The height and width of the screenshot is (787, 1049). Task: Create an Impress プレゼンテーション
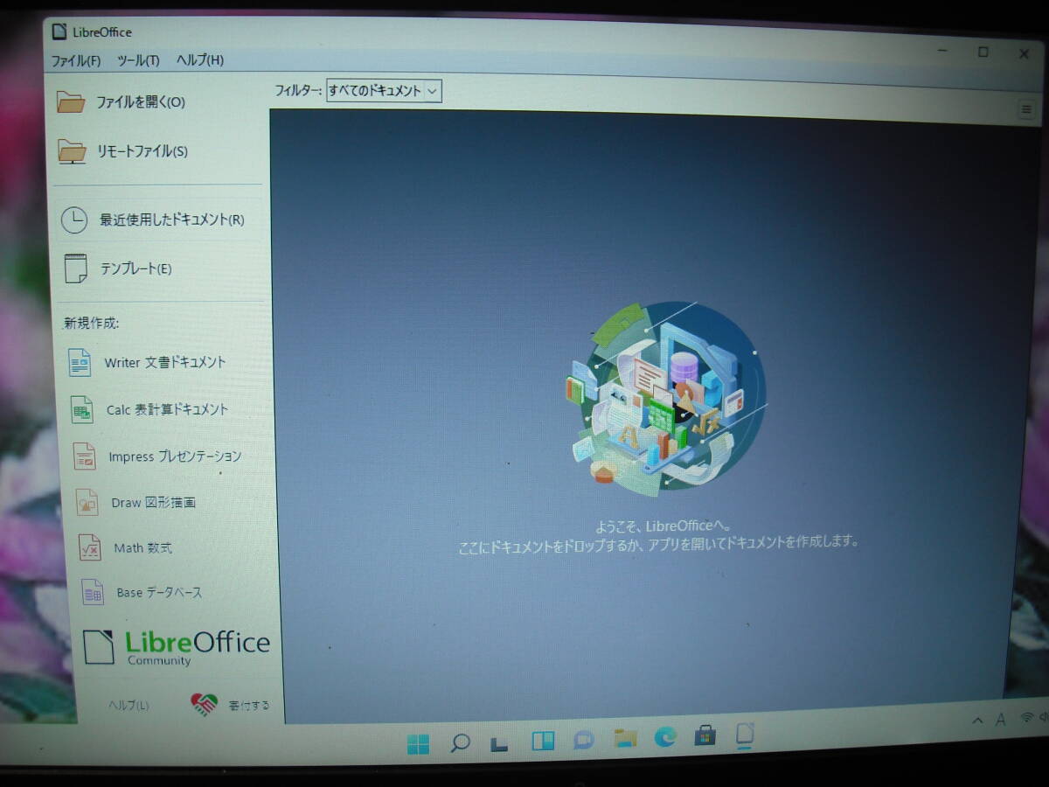point(175,456)
